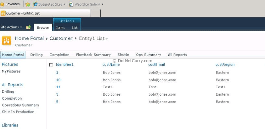Open a new blank browser tab
The height and width of the screenshot is (129, 265).
point(96,13)
